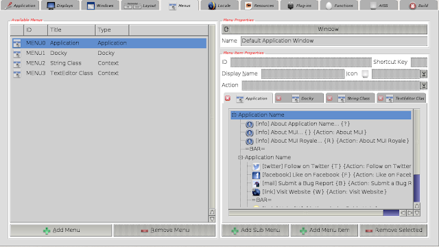Click the Icon preview button

tap(365, 73)
